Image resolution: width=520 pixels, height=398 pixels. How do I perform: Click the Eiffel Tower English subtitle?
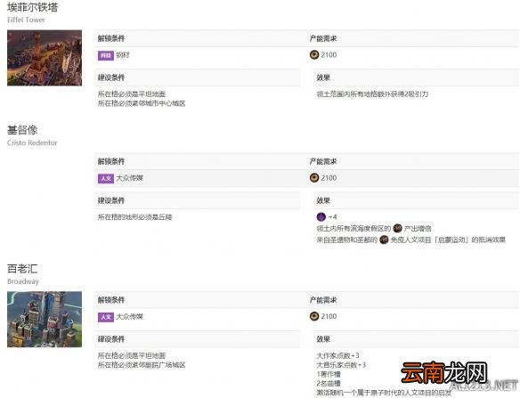click(x=26, y=20)
